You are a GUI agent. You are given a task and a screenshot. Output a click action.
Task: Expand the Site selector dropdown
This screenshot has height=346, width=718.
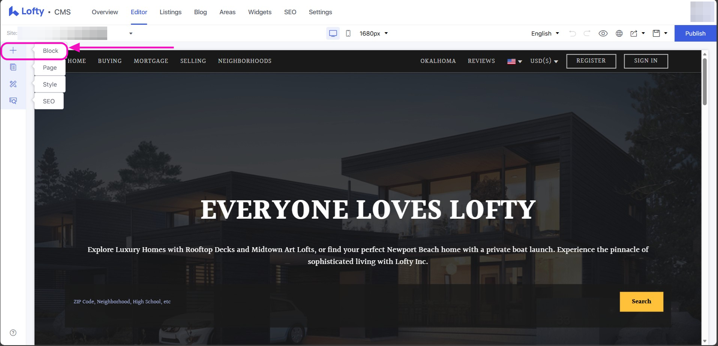click(131, 33)
